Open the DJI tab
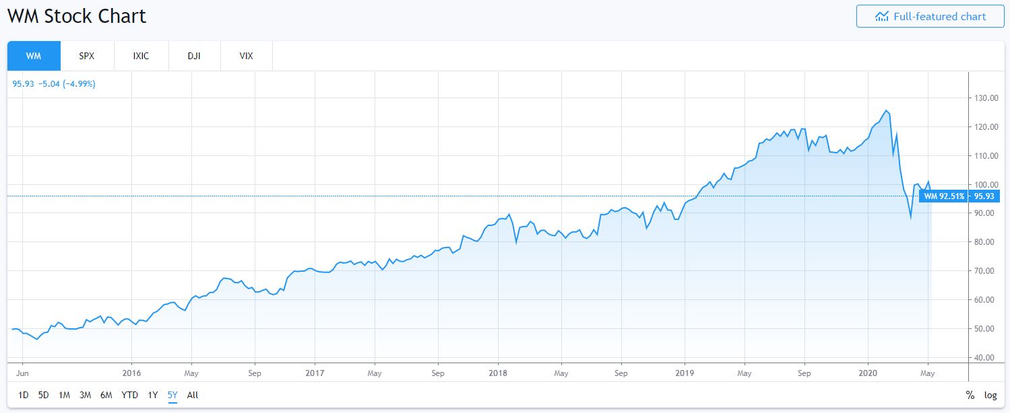The height and width of the screenshot is (413, 1010). click(194, 56)
